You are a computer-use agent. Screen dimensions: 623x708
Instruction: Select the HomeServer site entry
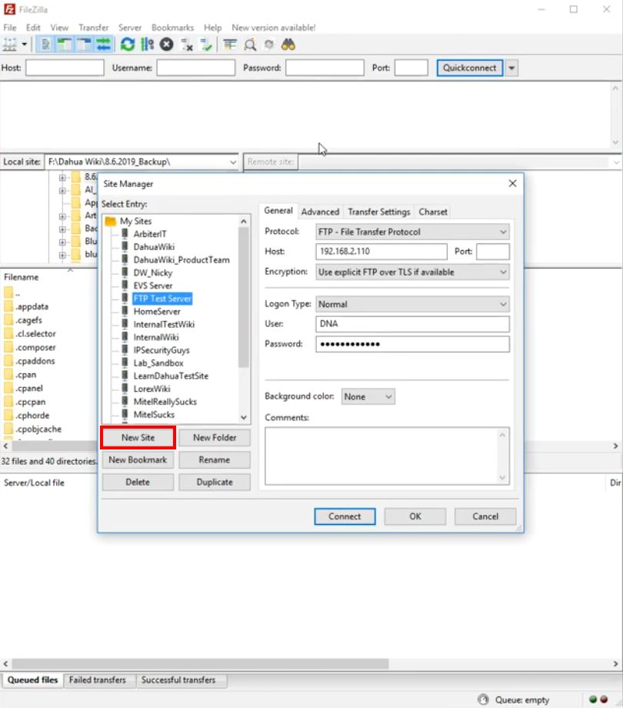[157, 312]
